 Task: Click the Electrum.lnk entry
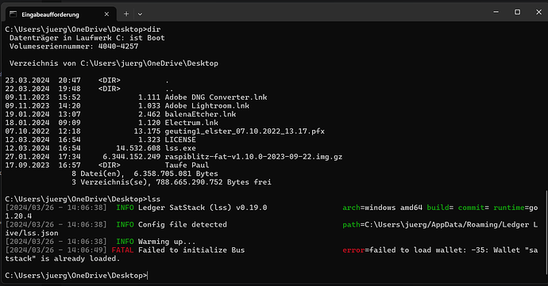191,123
